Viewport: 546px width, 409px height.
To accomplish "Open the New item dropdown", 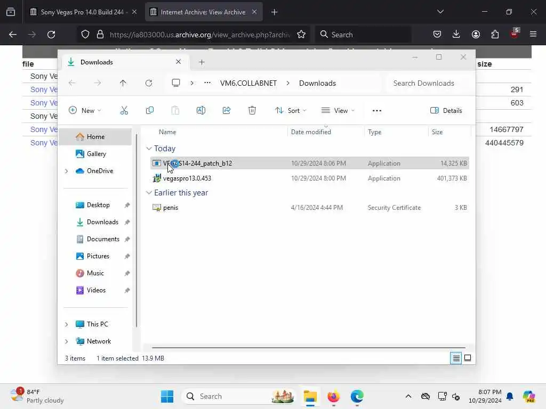I will (x=85, y=111).
